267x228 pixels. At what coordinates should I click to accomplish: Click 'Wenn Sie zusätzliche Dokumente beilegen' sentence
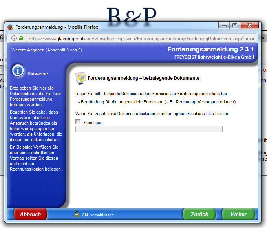point(152,114)
